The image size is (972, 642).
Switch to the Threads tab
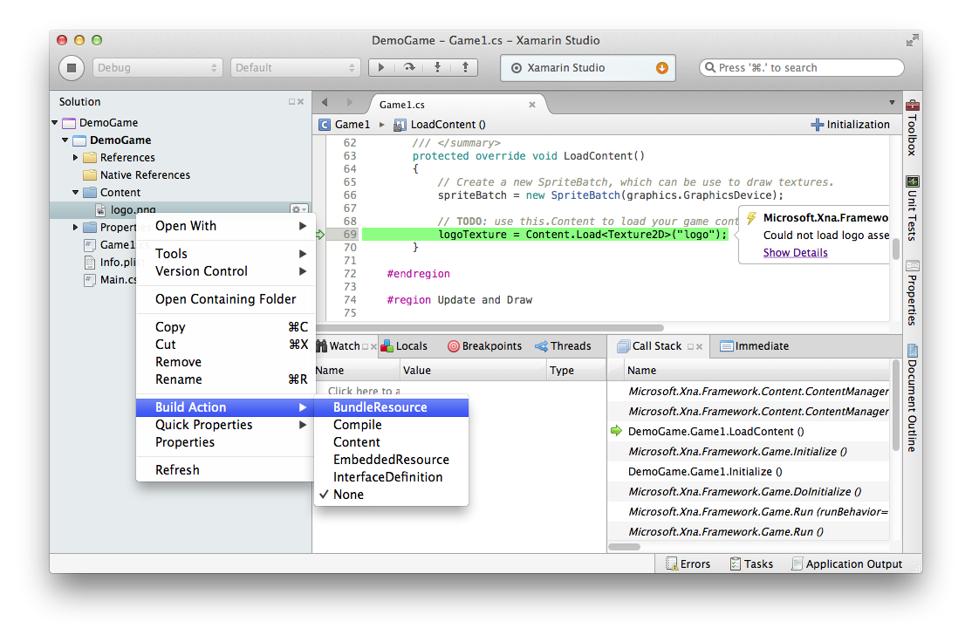point(563,346)
